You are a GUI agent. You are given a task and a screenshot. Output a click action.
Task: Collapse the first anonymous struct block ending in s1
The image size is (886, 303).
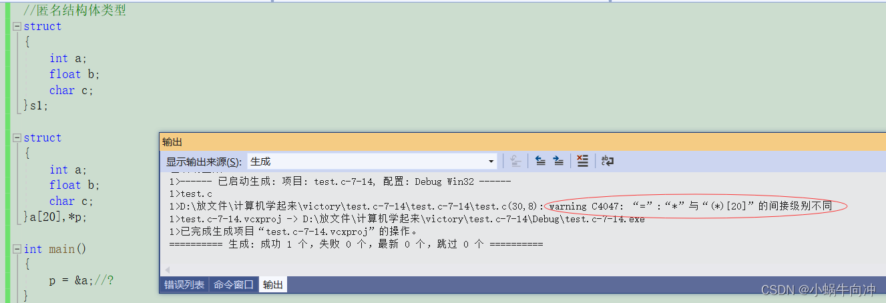[17, 26]
